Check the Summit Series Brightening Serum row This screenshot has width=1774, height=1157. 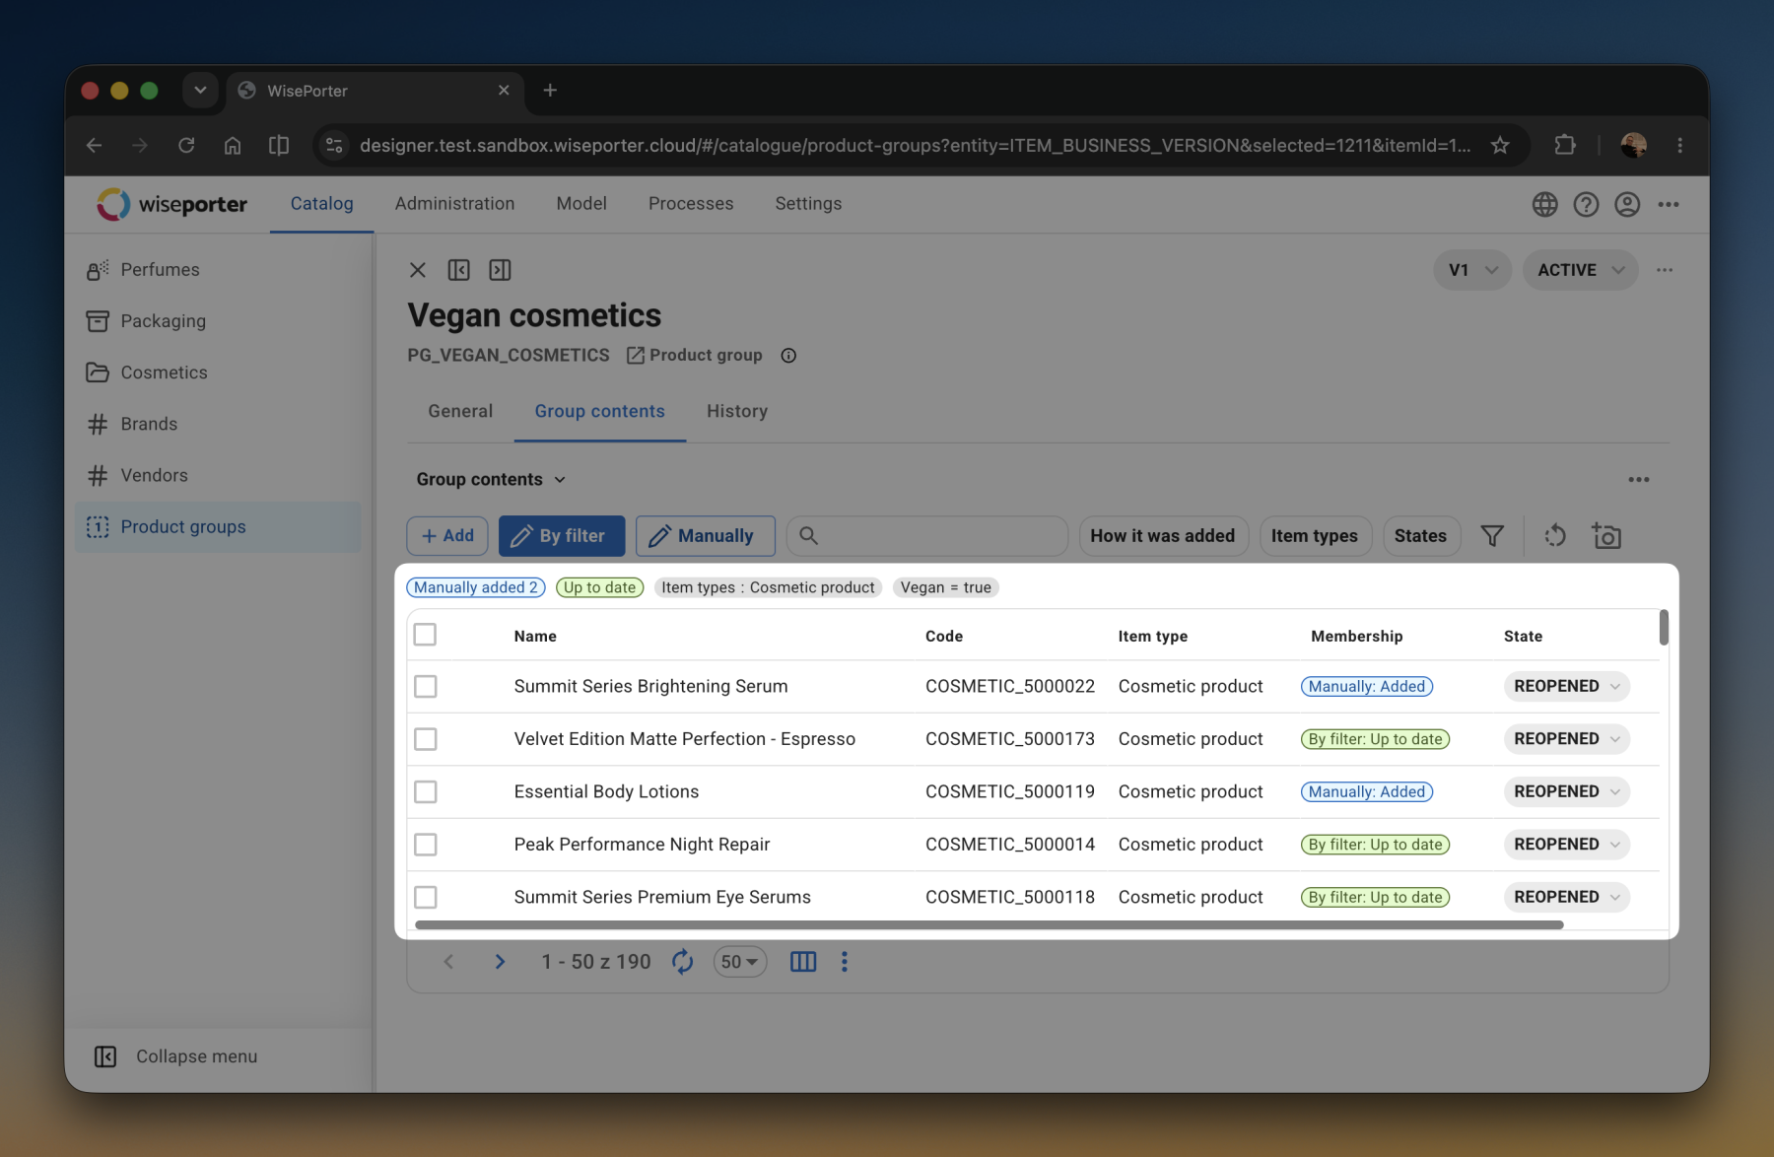(426, 686)
